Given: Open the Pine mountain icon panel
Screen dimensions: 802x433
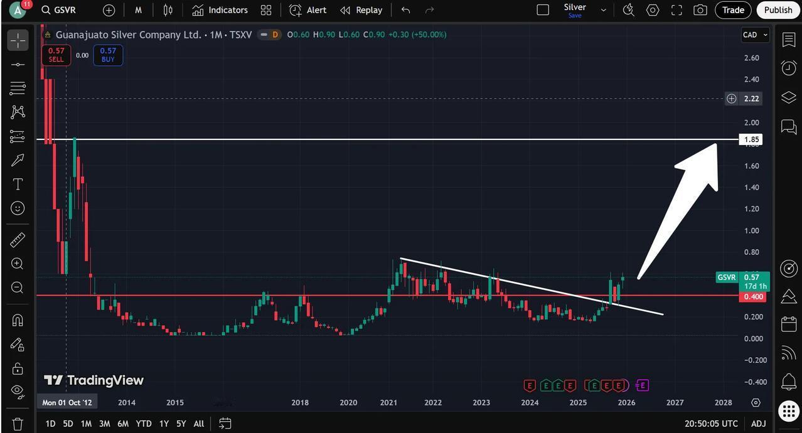Looking at the screenshot, I should click(x=789, y=297).
